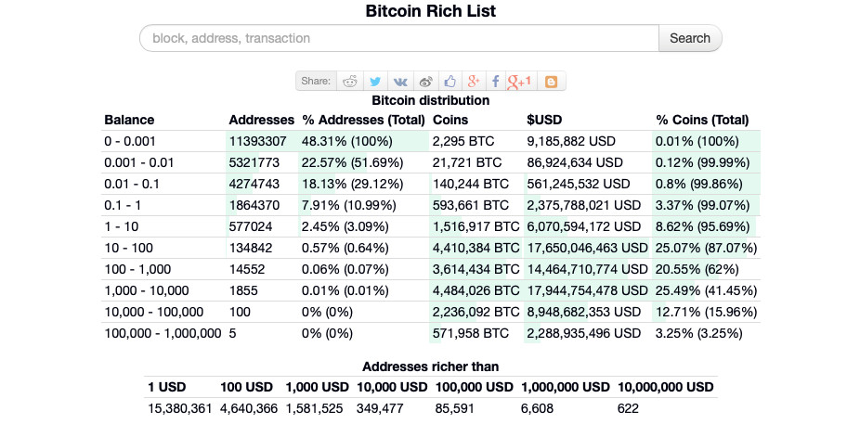Click the 25.07% (87.07%) cell
Screen dimensions: 860x424
pyautogui.click(x=707, y=248)
